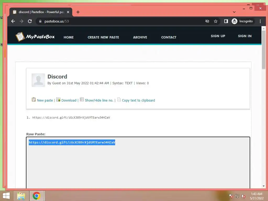Click the third-party cookies blocked eye icon
The height and width of the screenshot is (201, 268).
pyautogui.click(x=207, y=21)
